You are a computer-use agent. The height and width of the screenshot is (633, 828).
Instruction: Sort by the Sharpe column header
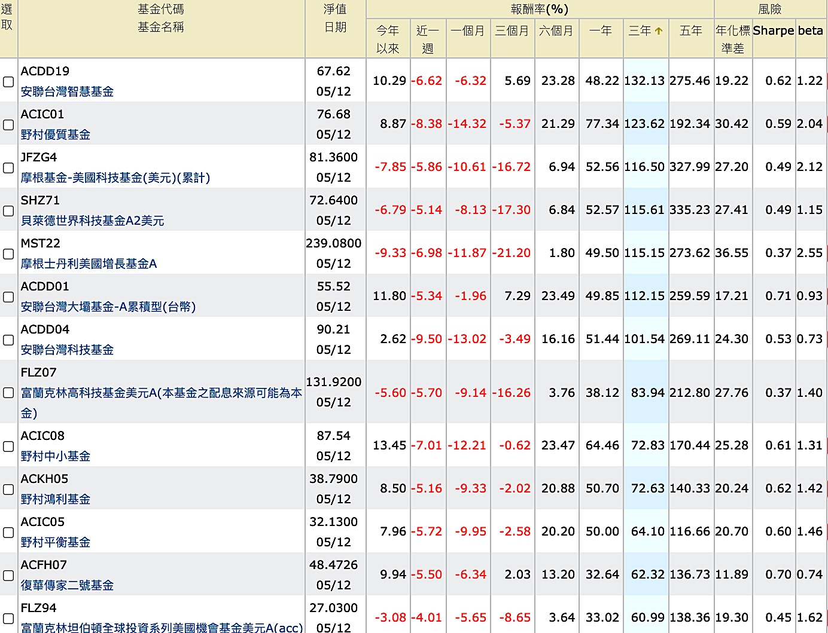774,30
